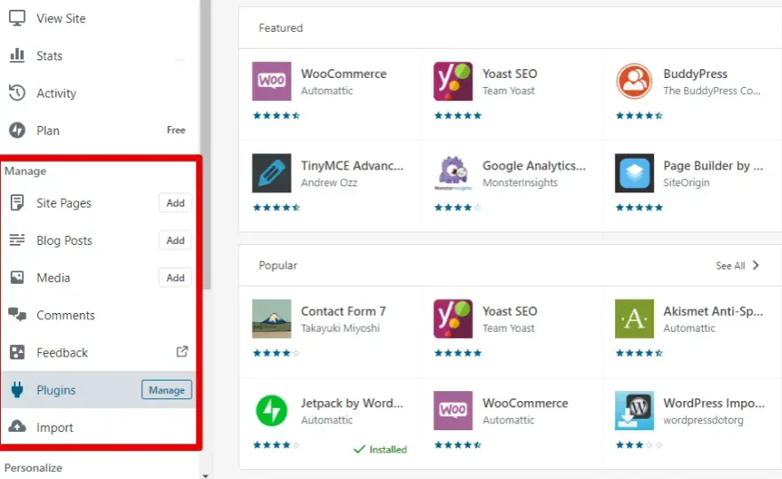Click the TinyMCE Advanced pencil logo
The height and width of the screenshot is (479, 782).
point(271,173)
